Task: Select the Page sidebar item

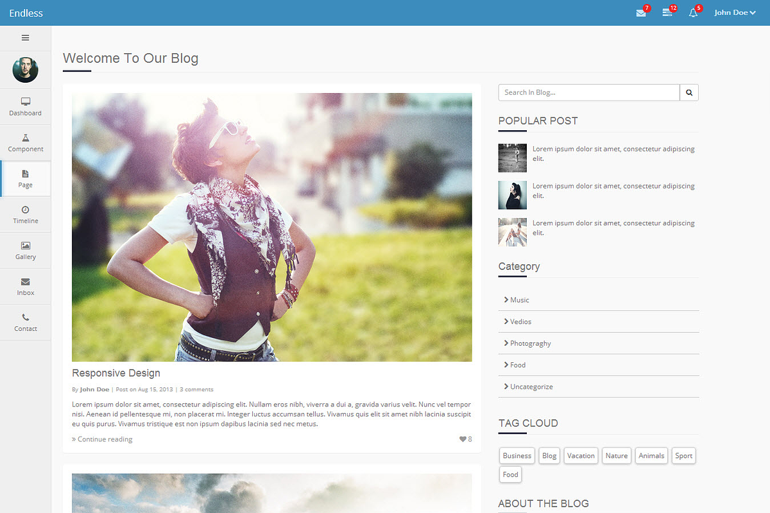Action: click(26, 179)
